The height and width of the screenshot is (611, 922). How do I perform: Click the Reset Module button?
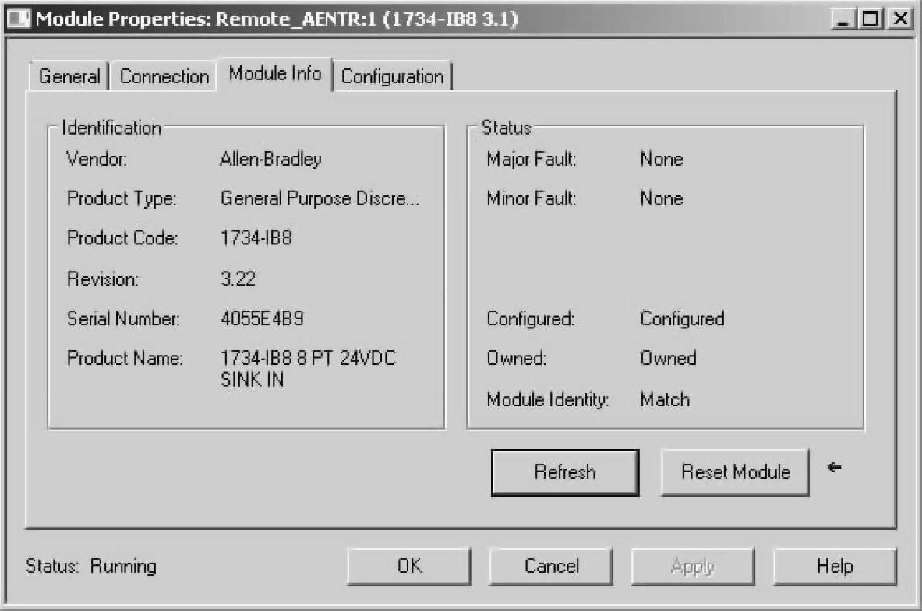point(735,472)
